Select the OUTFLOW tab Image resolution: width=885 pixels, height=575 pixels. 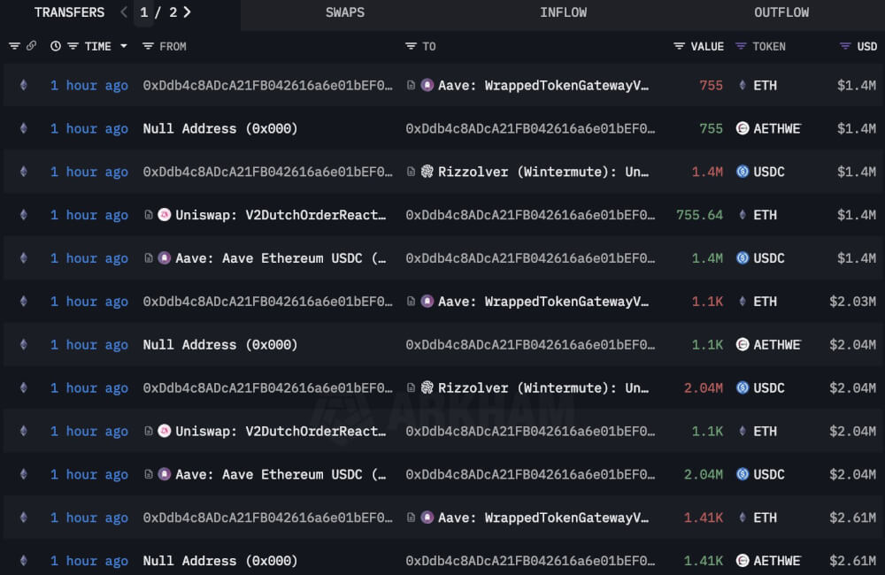click(781, 12)
